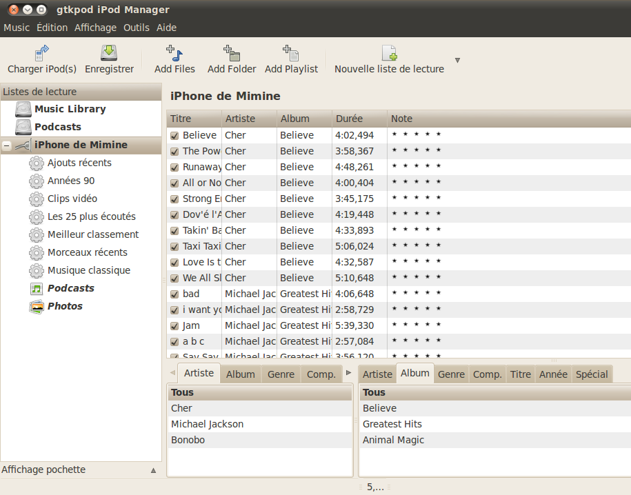Untick the checkbox beside track bad
The height and width of the screenshot is (495, 631).
pos(174,294)
